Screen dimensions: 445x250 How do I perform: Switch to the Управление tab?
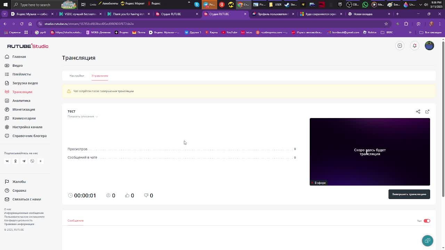(x=100, y=76)
